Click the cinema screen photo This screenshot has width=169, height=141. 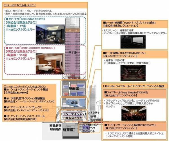click(133, 42)
